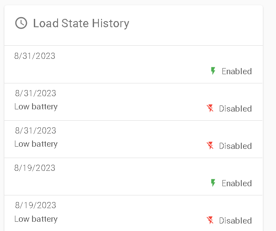Select Disabled label of the first Low battery entry
Viewport: 276px width, 231px height.
coord(235,108)
